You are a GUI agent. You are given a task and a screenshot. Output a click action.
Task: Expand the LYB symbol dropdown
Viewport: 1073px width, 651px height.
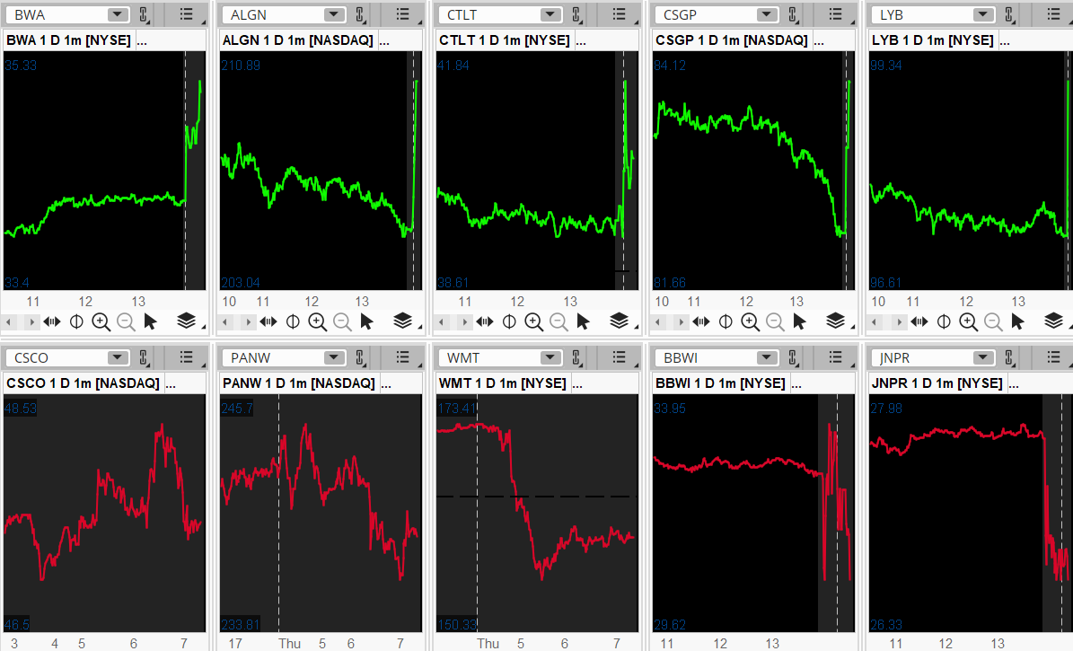point(982,14)
